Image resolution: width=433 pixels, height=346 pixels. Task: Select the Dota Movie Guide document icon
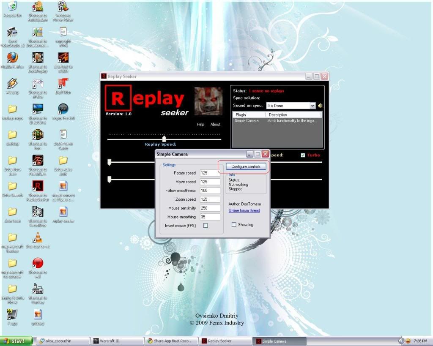coord(63,139)
